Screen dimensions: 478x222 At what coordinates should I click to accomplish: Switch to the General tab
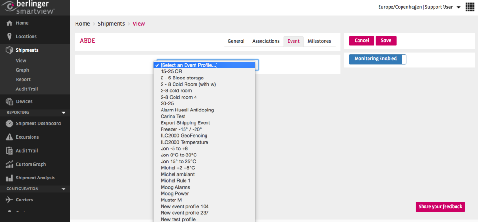[x=236, y=41]
